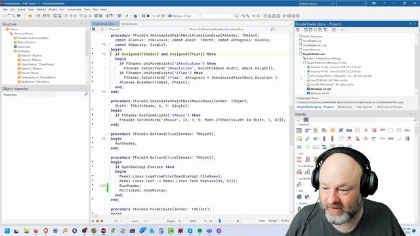Click the zoom-out minus icon in editor status bar
420x236 pixels.
click(211, 221)
